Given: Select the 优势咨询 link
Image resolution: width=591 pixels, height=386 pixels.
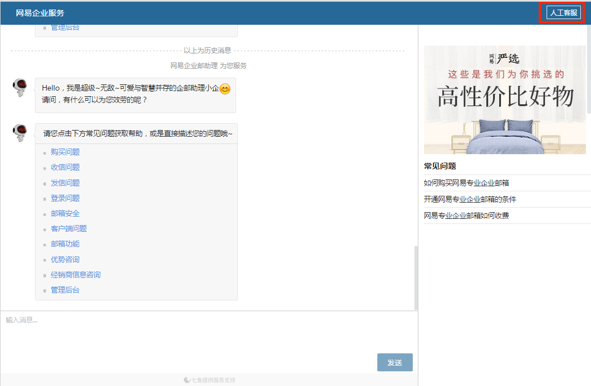Looking at the screenshot, I should pyautogui.click(x=65, y=259).
